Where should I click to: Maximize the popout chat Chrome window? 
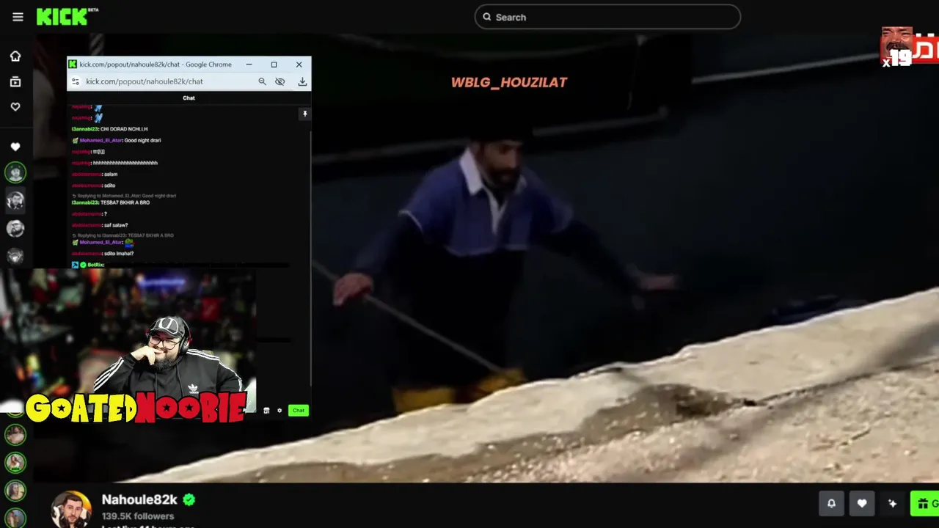(x=274, y=65)
